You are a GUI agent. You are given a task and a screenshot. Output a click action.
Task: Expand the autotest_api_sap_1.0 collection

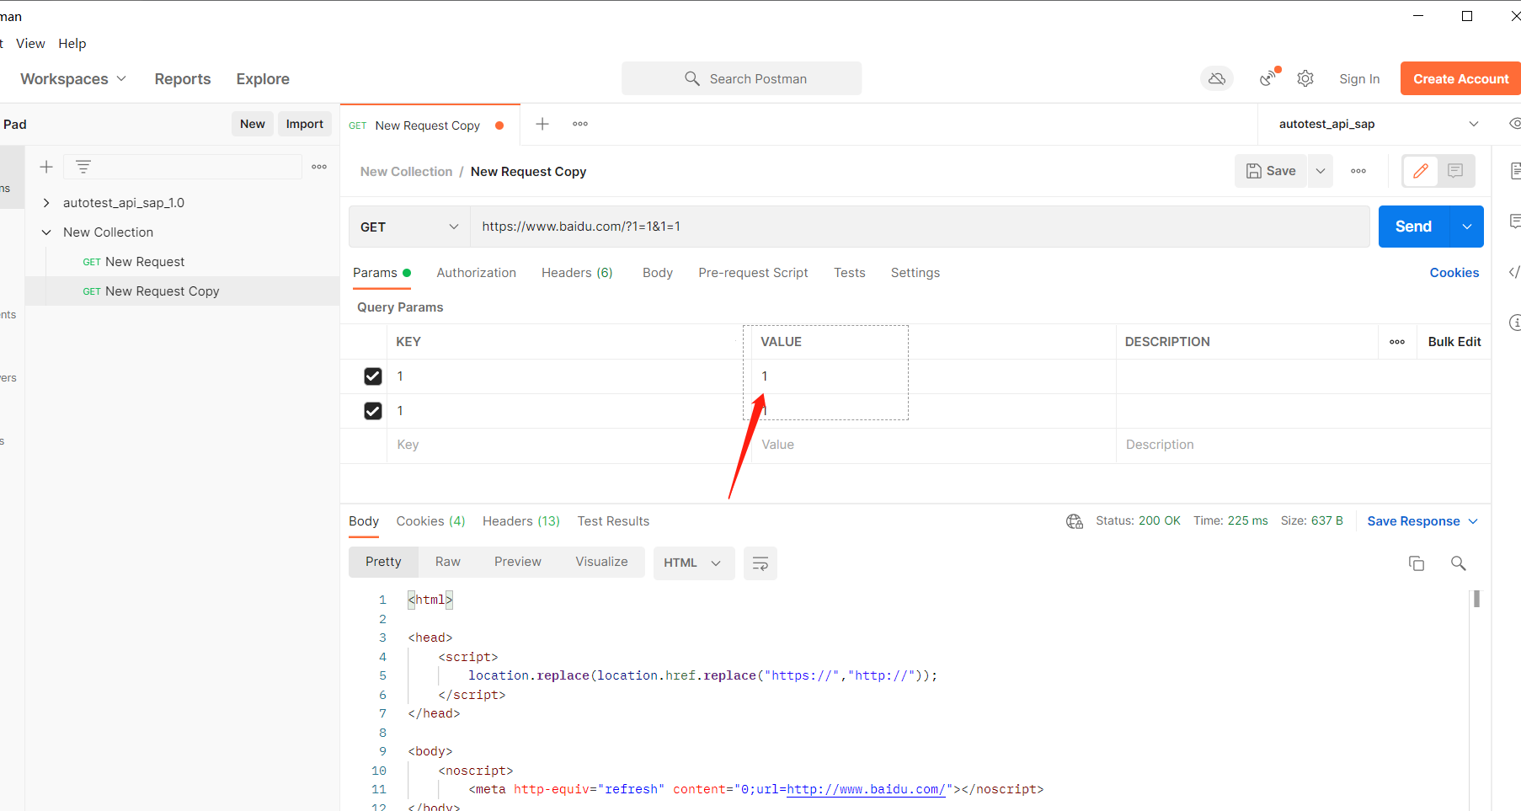[x=46, y=203]
